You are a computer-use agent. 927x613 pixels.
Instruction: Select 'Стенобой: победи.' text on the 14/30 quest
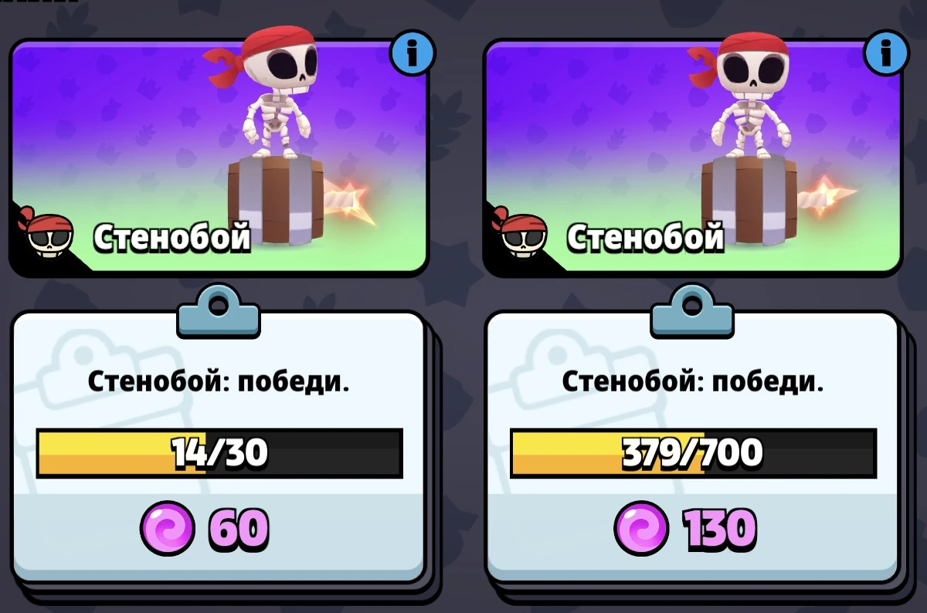click(219, 381)
